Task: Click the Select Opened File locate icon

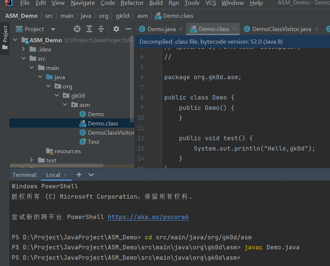Action: (x=77, y=29)
